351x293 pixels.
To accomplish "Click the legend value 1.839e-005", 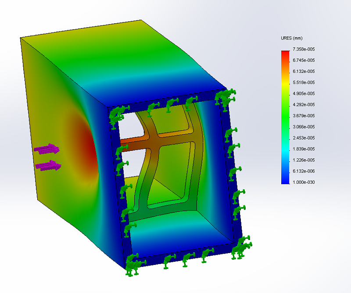I will coord(304,149).
